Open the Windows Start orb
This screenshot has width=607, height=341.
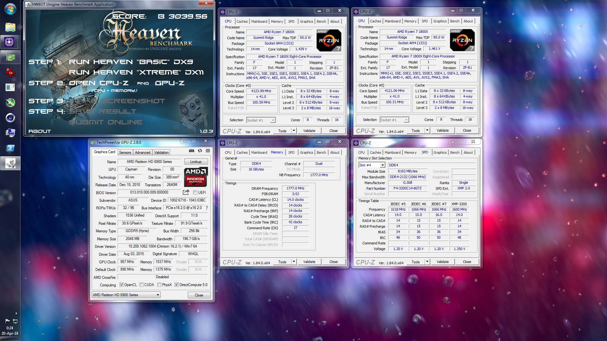tap(10, 9)
